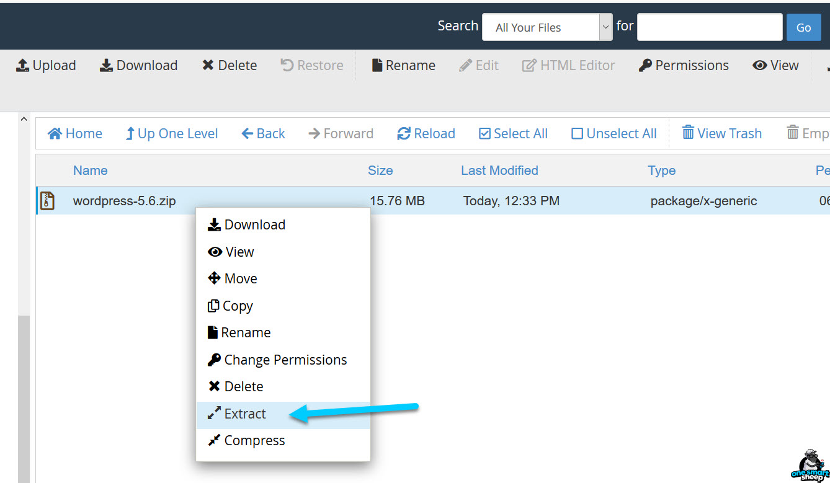Click Rename in the top toolbar

click(x=403, y=65)
